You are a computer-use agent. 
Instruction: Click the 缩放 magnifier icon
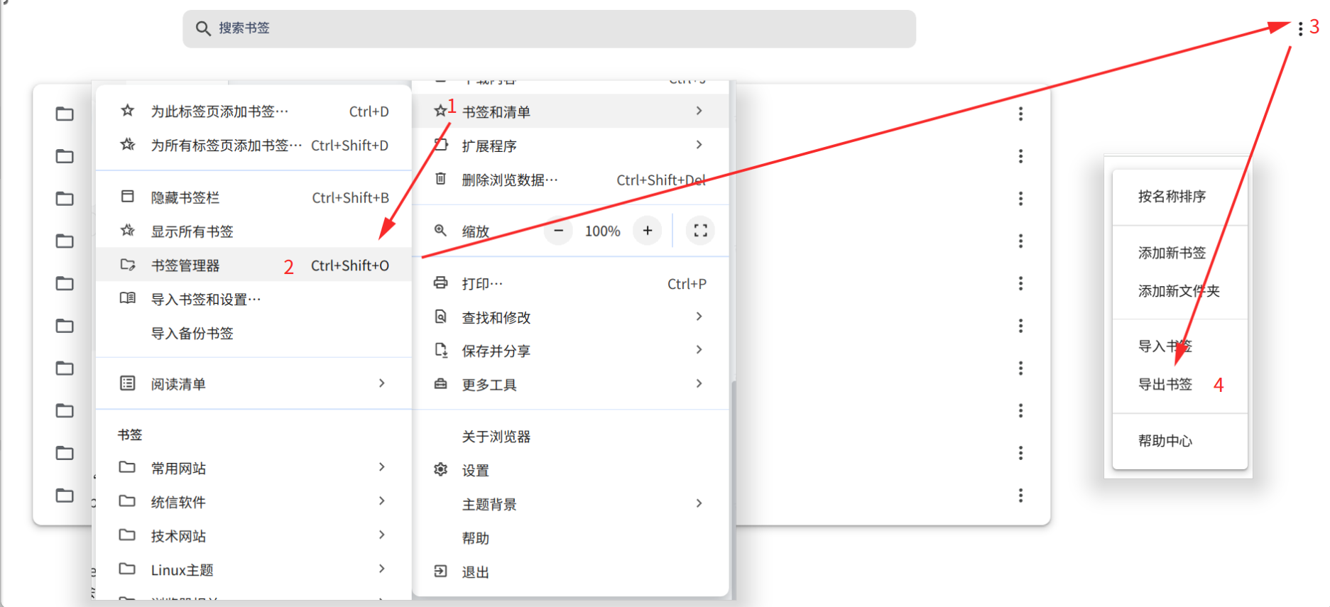(x=441, y=231)
